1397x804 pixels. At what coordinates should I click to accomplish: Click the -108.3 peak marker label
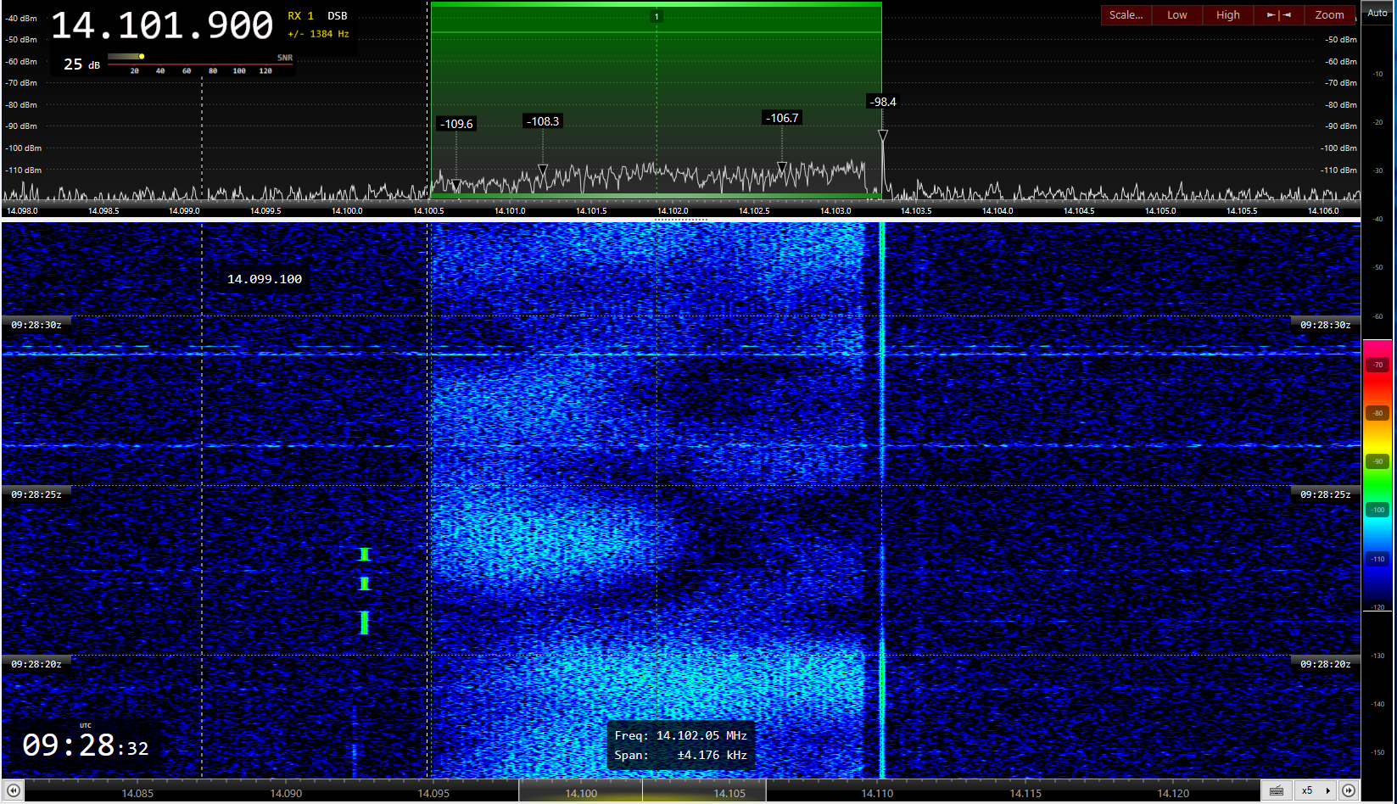543,121
